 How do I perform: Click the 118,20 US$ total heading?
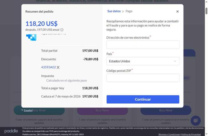pyautogui.click(x=42, y=24)
